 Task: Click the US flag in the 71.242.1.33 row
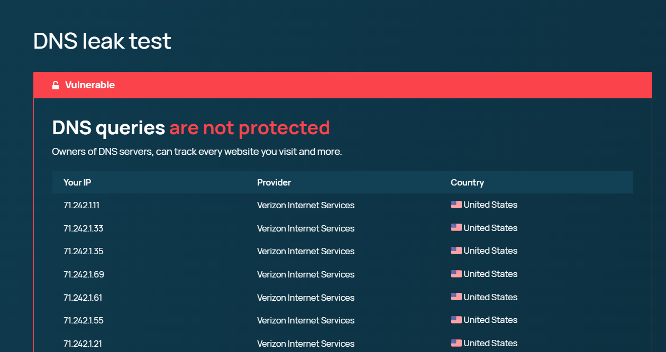click(456, 228)
